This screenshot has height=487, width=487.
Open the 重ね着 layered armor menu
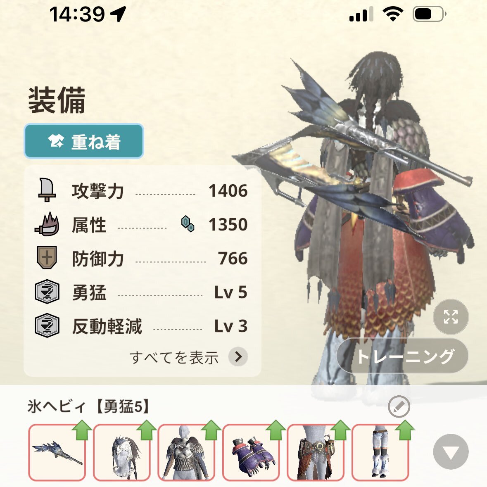coord(84,141)
